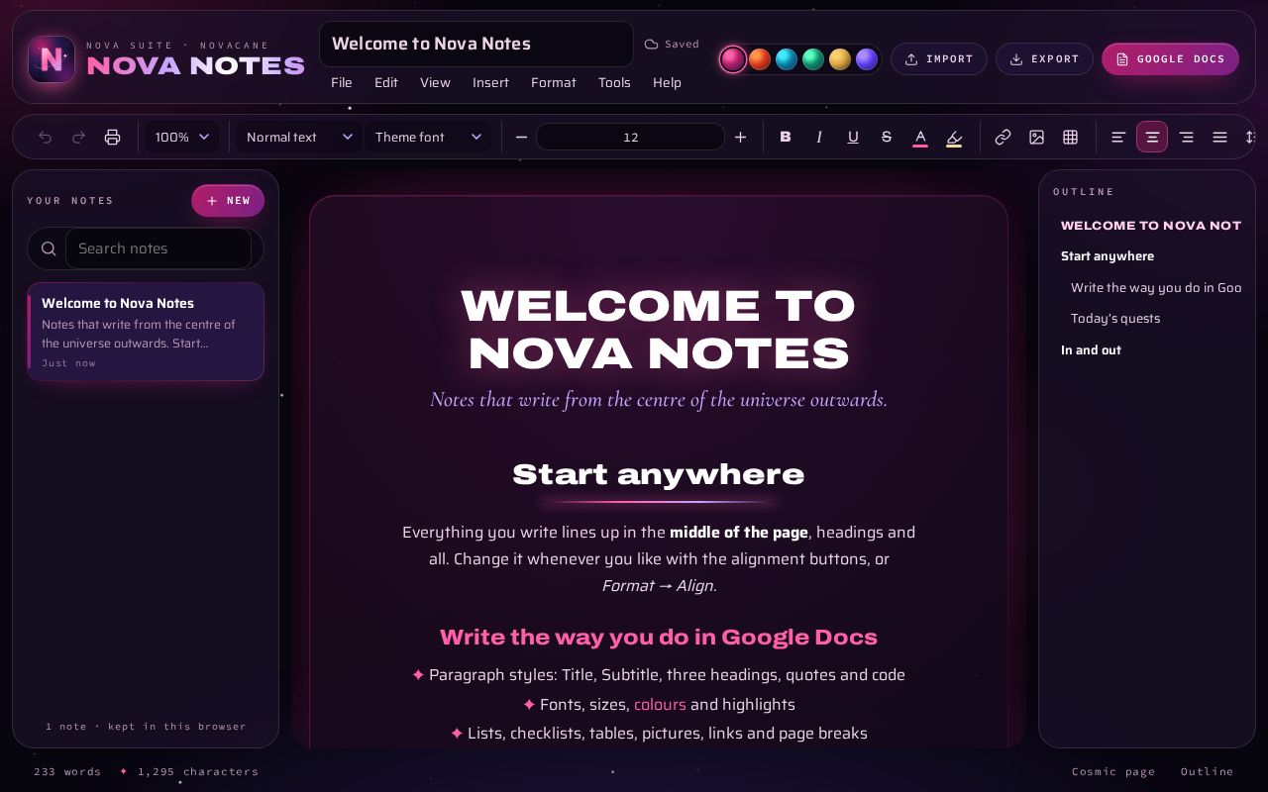1268x792 pixels.
Task: Toggle italic formatting
Action: (819, 137)
